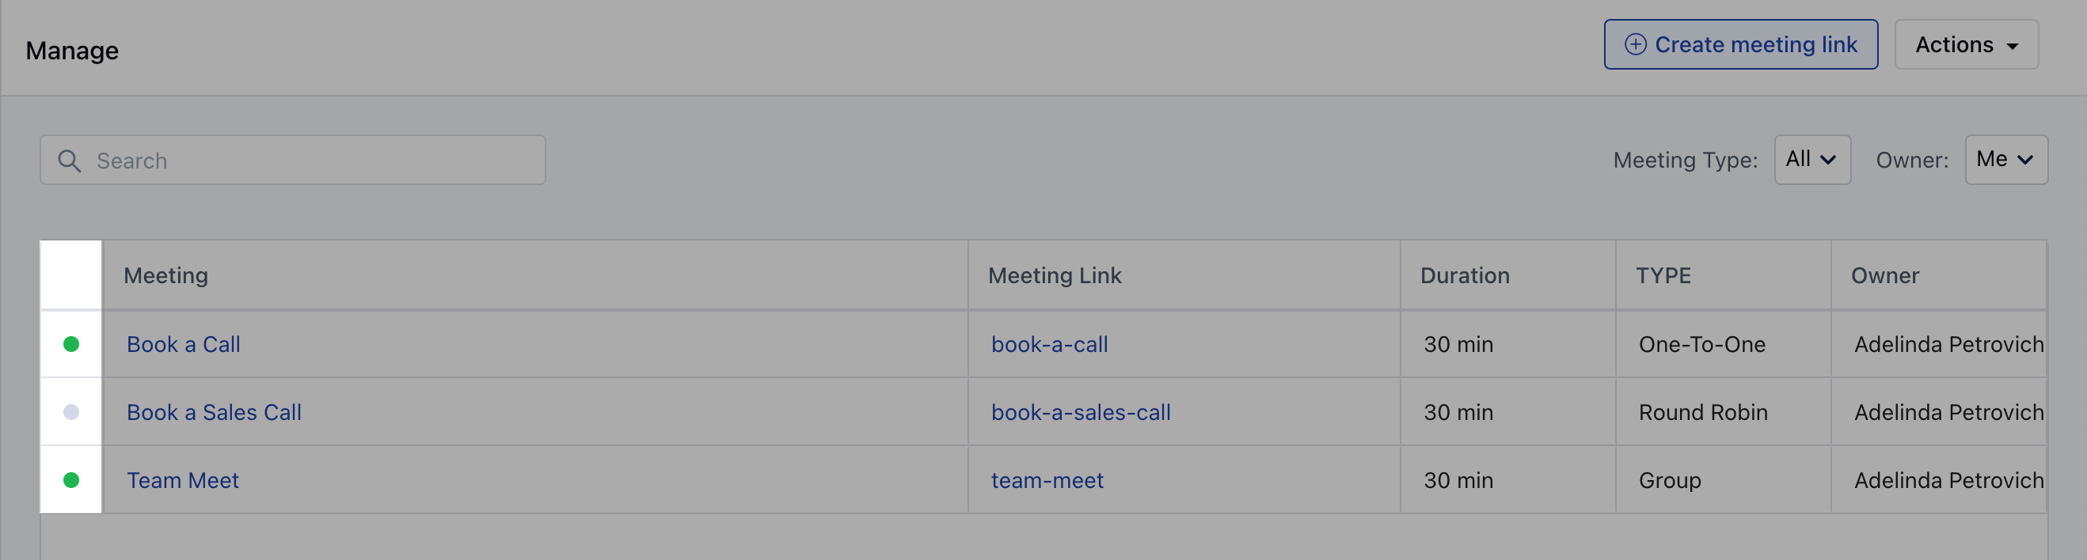Click the Create meeting link button
The width and height of the screenshot is (2087, 560).
(1741, 44)
